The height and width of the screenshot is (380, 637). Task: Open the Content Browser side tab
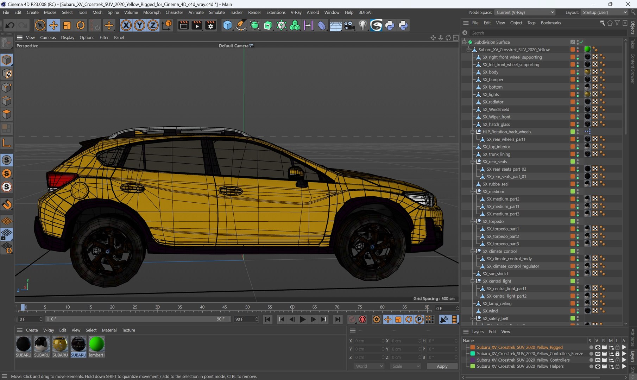click(633, 69)
